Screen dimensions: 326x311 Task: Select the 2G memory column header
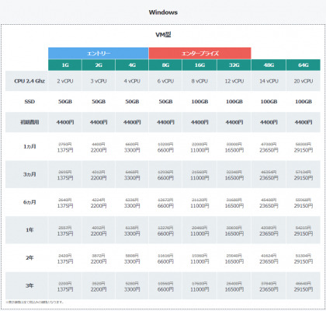point(99,65)
